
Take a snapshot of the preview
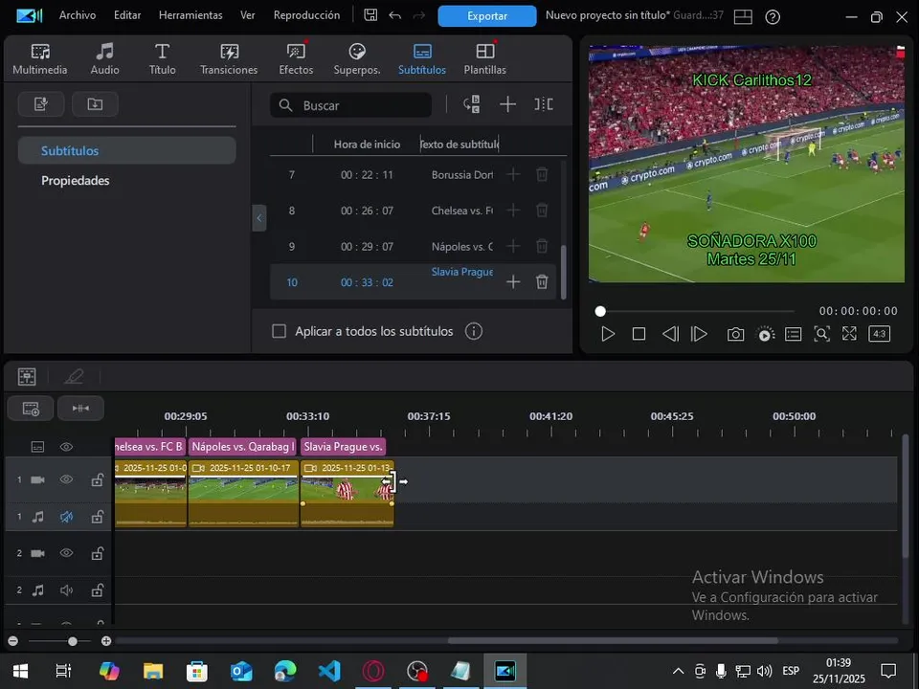point(735,334)
